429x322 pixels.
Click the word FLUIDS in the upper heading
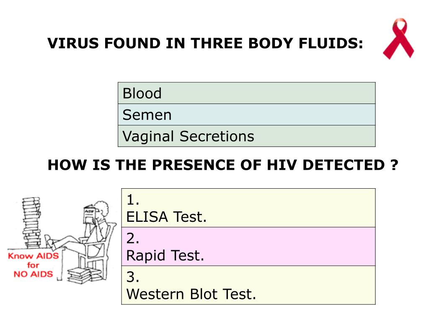pyautogui.click(x=331, y=43)
